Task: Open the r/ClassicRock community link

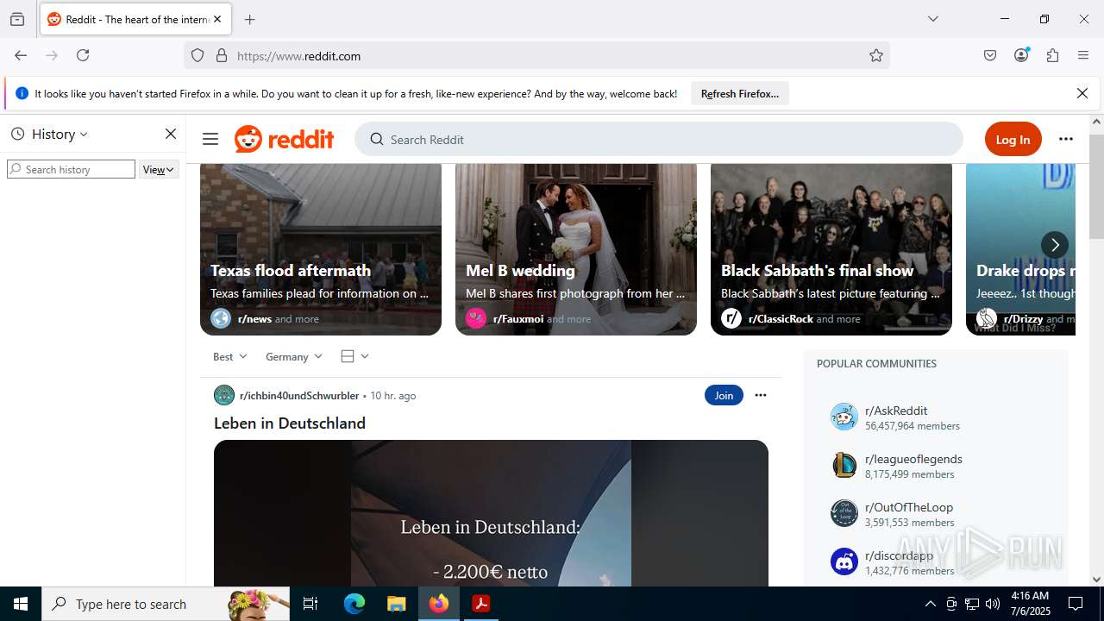Action: point(781,318)
